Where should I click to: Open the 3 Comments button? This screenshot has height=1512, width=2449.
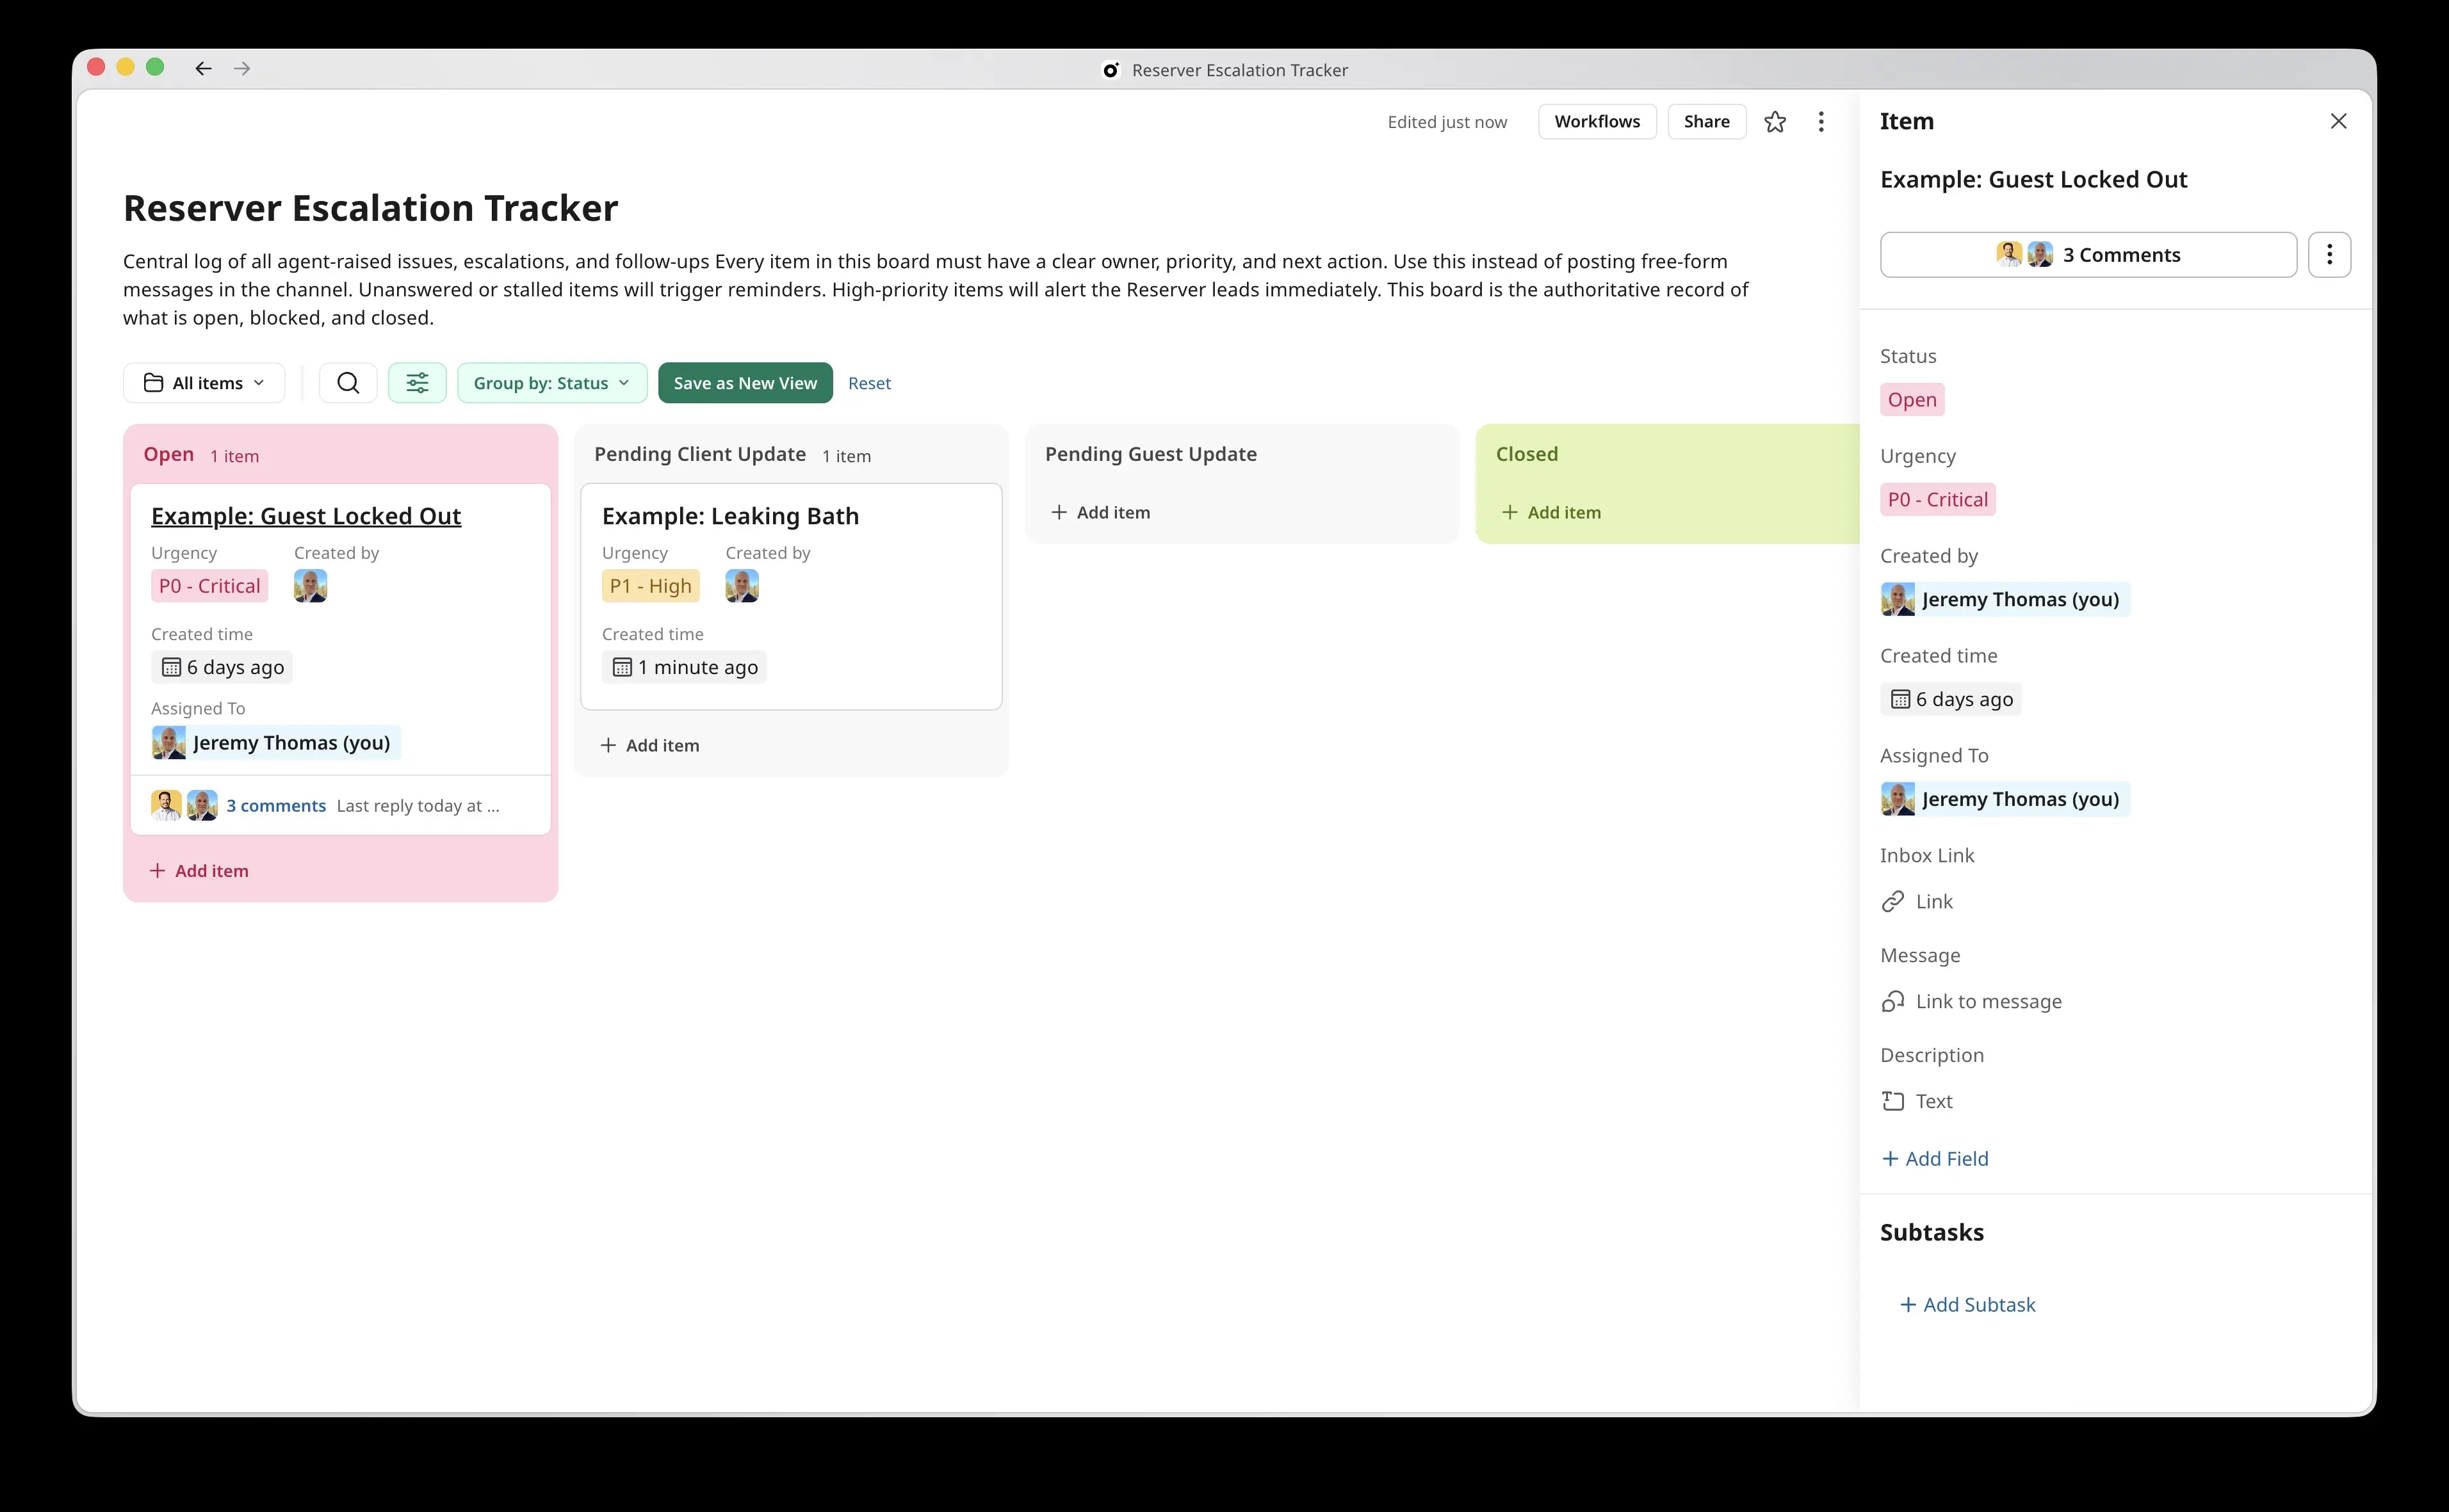click(2088, 255)
